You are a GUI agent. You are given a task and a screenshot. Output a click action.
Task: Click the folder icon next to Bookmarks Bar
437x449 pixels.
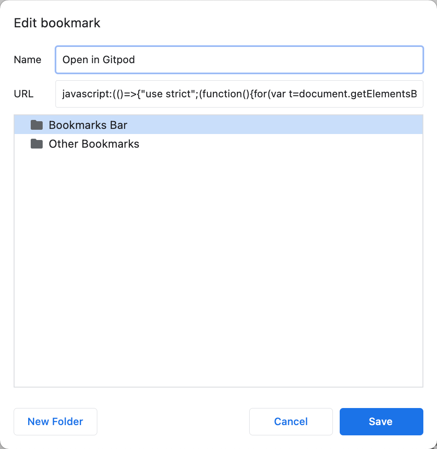[37, 125]
